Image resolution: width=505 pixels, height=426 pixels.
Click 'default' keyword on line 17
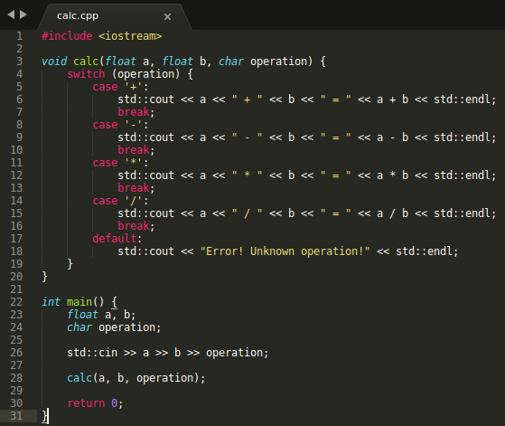(x=115, y=239)
